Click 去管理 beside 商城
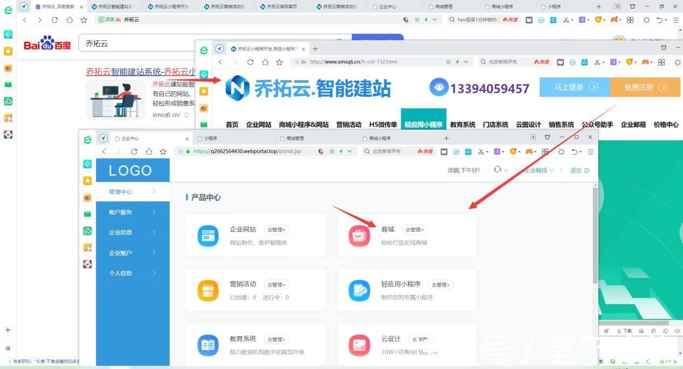683x369 pixels. point(415,230)
